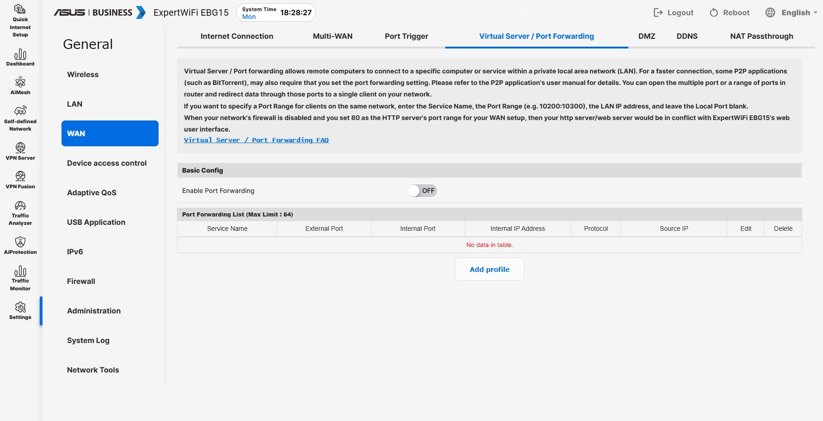
Task: Click the General heading
Action: [x=88, y=44]
